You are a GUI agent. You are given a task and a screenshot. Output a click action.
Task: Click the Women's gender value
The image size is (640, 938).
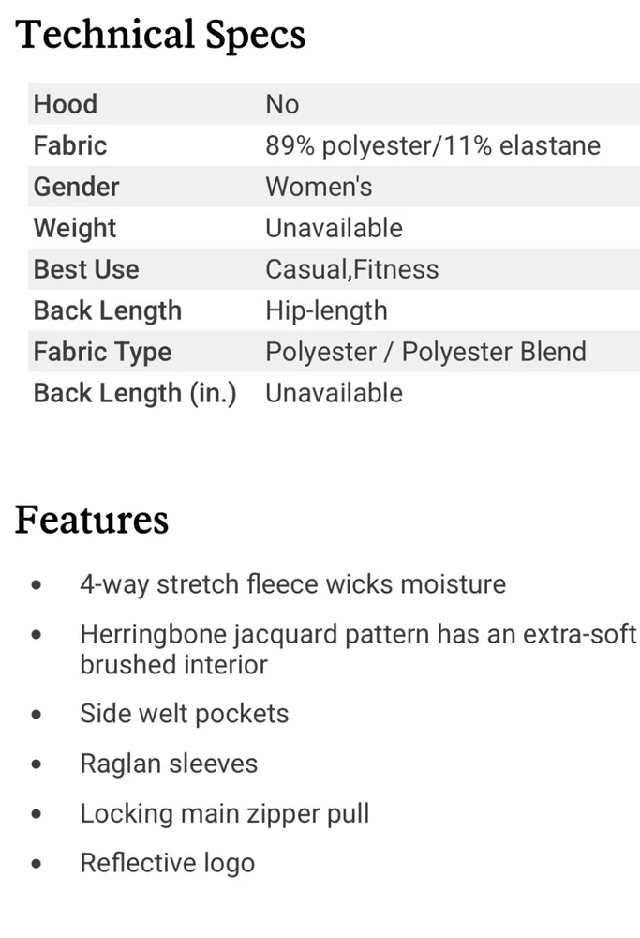coord(319,187)
